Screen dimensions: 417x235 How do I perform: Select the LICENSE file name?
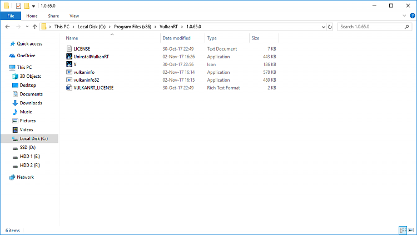pos(82,49)
